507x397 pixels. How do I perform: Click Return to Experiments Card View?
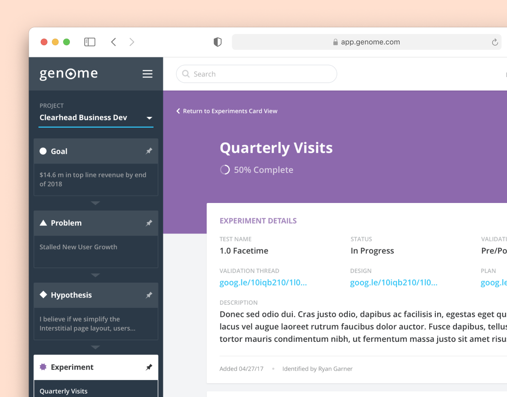(230, 111)
